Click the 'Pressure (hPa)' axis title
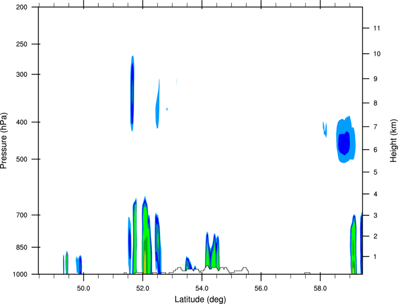Viewport: 398px width, 304px height. pos(4,141)
